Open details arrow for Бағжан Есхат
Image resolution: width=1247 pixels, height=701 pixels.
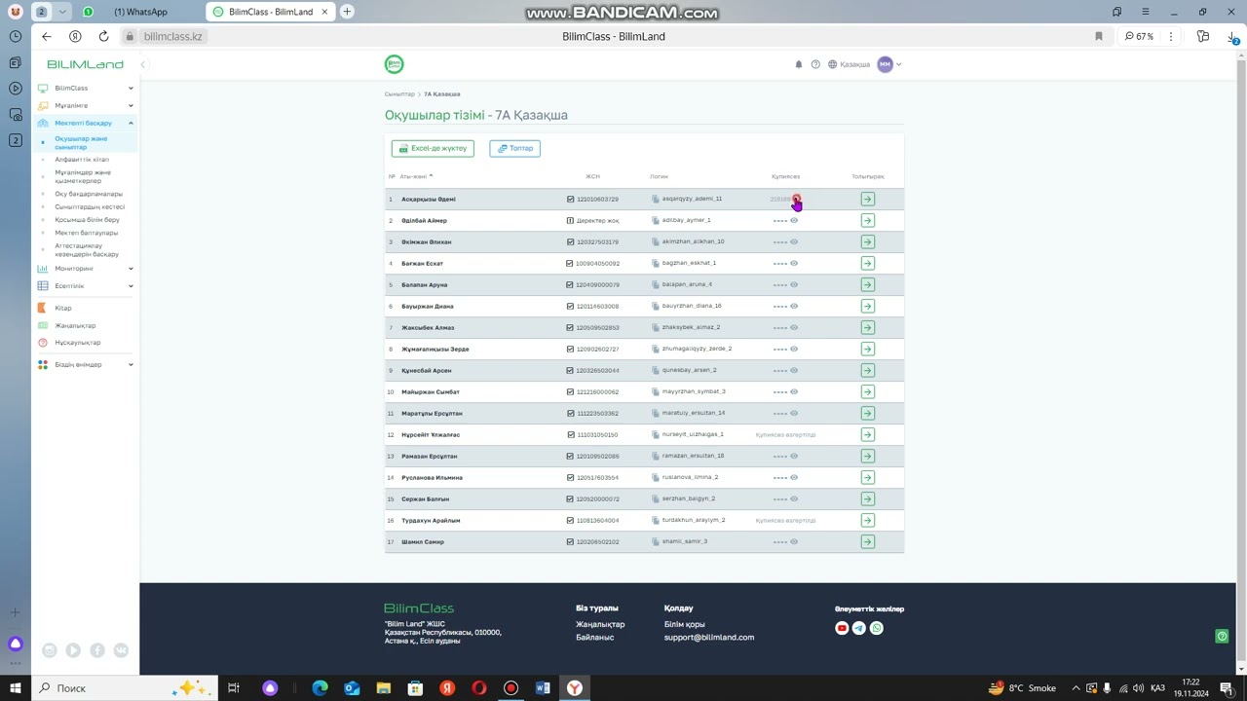point(867,263)
